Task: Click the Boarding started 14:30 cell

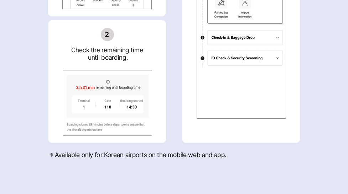Action: click(131, 104)
